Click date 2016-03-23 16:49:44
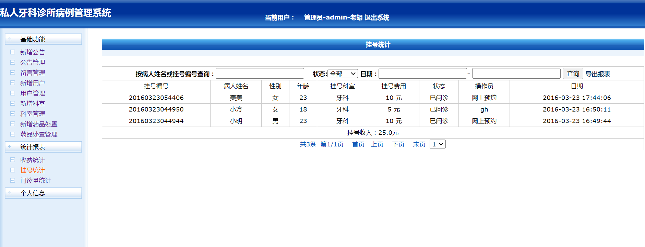Image resolution: width=645 pixels, height=247 pixels. (x=577, y=121)
